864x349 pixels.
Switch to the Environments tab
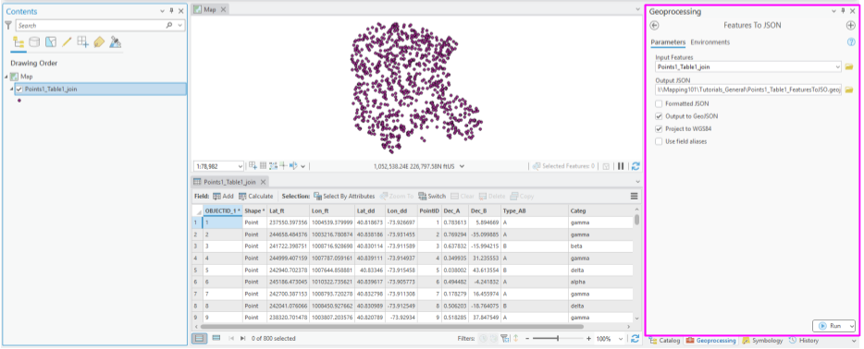[710, 42]
